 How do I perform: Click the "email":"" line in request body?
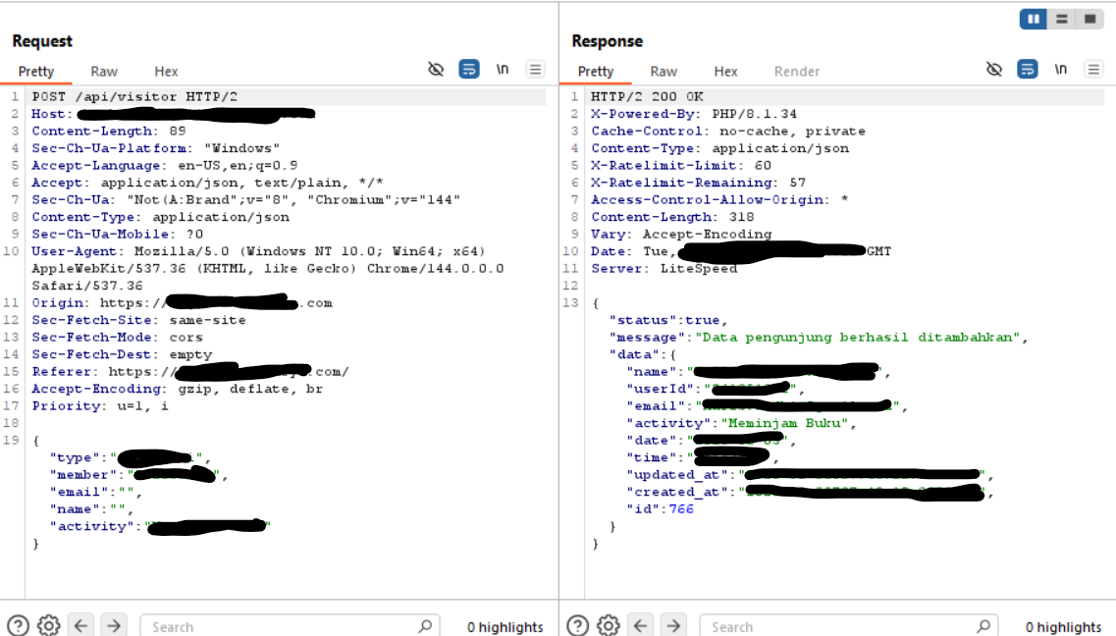point(95,492)
